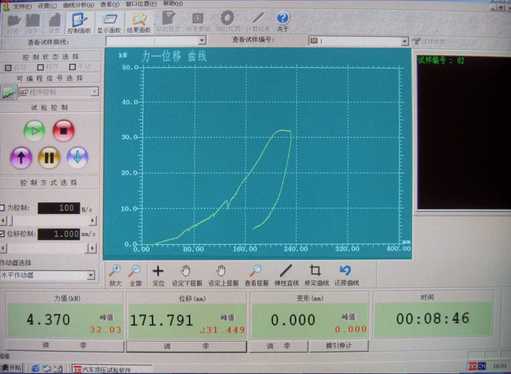
Task: Expand the 水平作动器 actuator dropdown
Action: pos(91,275)
